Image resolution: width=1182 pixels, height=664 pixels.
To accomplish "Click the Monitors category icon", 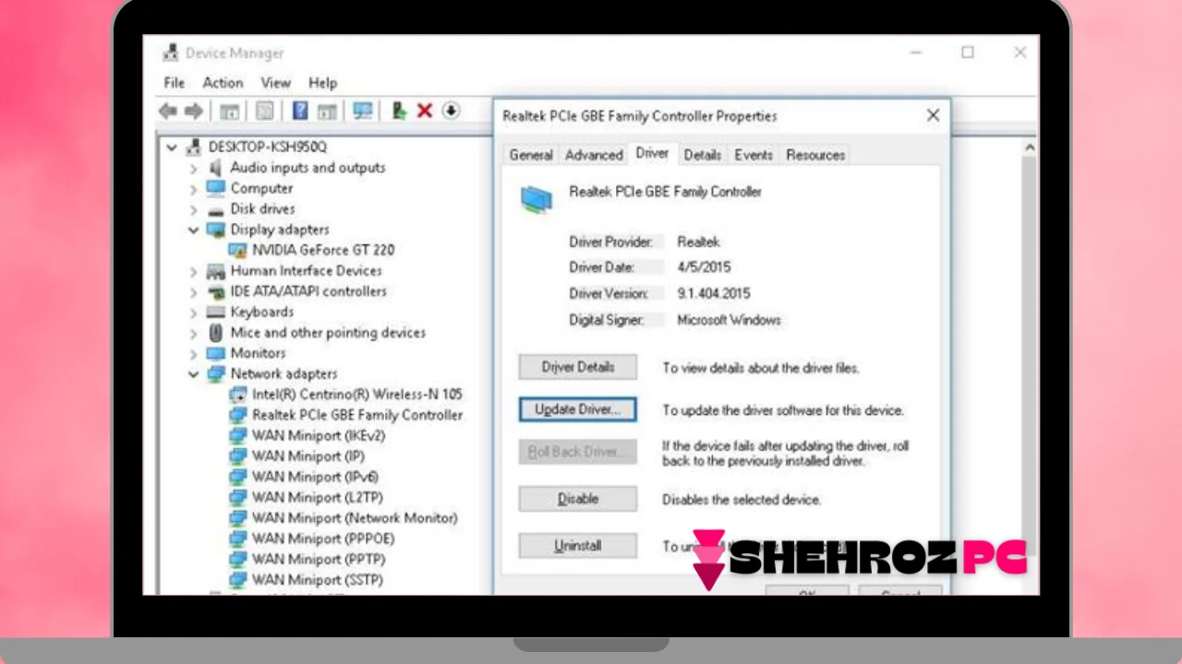I will point(216,353).
